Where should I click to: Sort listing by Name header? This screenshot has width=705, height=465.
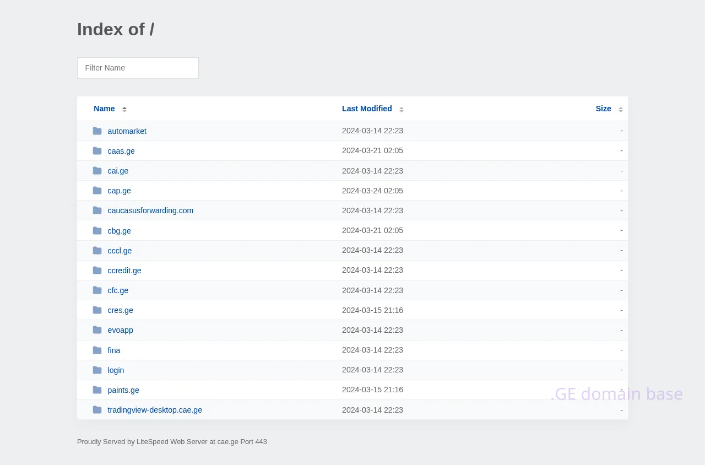pos(104,109)
